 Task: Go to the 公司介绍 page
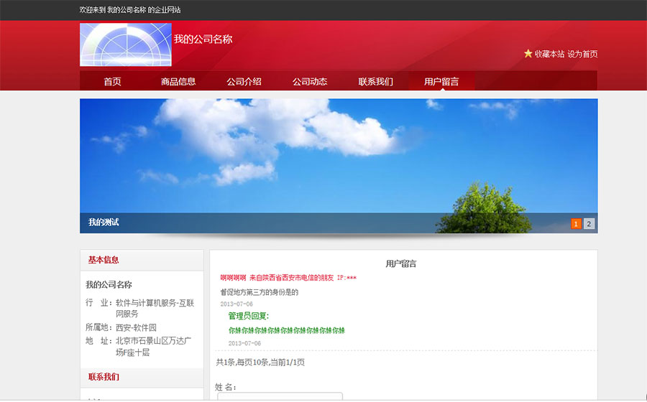pyautogui.click(x=244, y=81)
